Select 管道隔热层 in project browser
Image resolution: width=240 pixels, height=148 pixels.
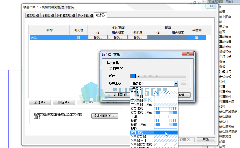coord(227,102)
